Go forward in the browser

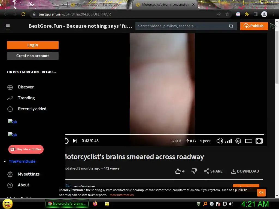pyautogui.click(x=15, y=14)
